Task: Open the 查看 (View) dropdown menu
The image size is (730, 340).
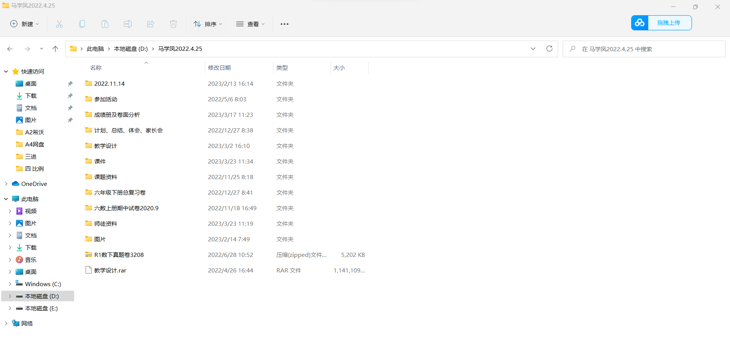Action: tap(250, 24)
